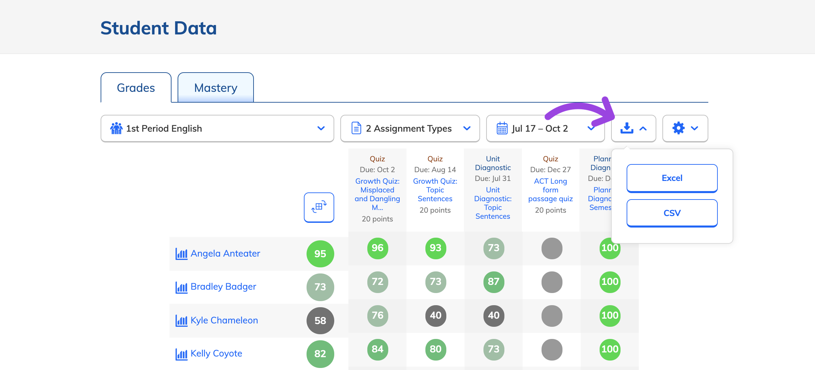Image resolution: width=815 pixels, height=370 pixels.
Task: Expand the 1st Period English dropdown
Action: click(217, 128)
